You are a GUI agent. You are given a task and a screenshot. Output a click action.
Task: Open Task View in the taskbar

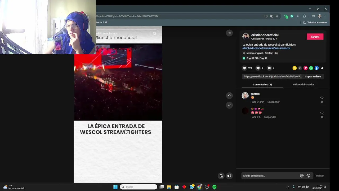click(x=162, y=187)
